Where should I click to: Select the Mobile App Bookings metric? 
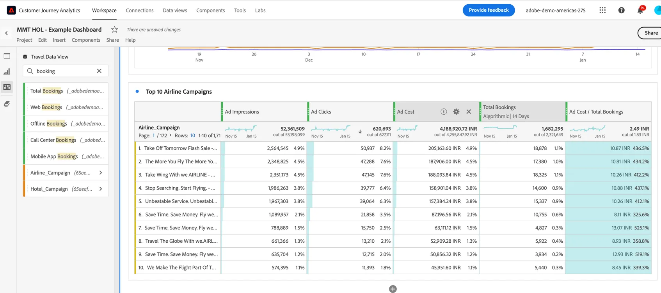[66, 156]
